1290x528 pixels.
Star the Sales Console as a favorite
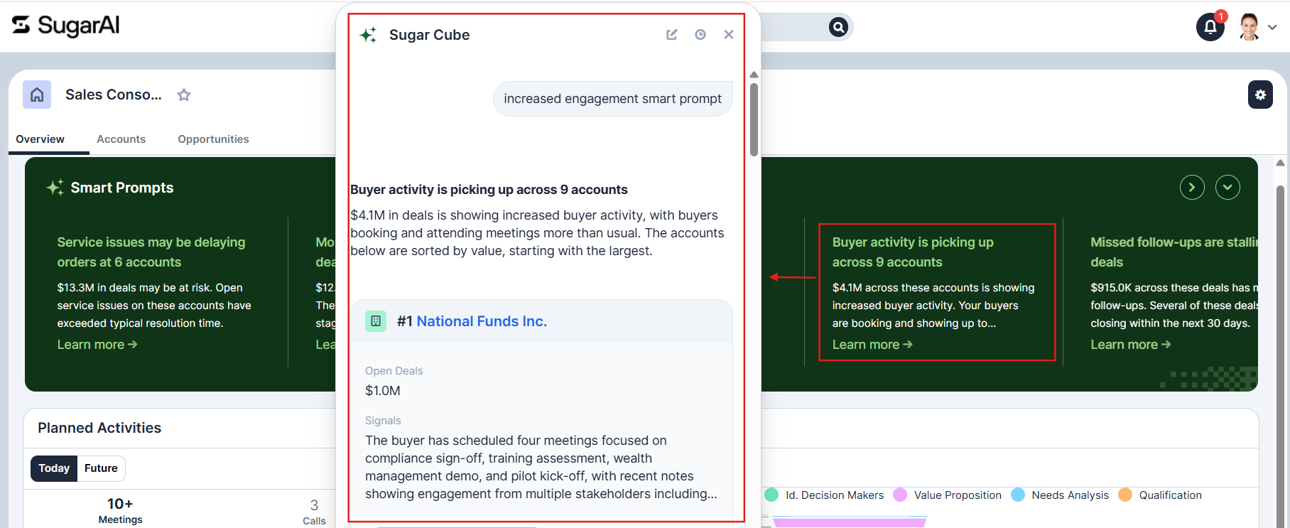[184, 95]
